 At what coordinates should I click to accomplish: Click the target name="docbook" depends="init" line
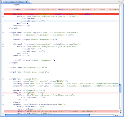point(43,33)
